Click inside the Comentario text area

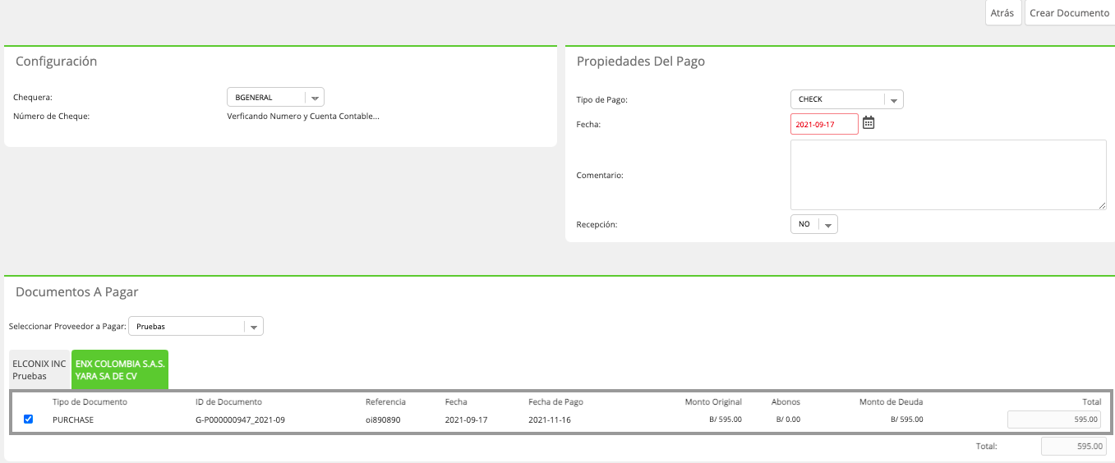pyautogui.click(x=948, y=175)
